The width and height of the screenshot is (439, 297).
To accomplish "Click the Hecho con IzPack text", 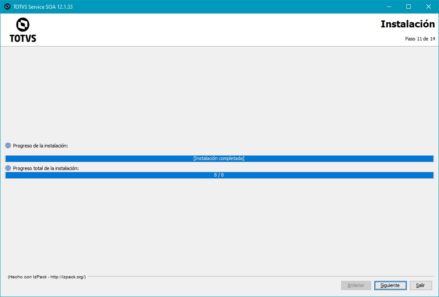I will tap(47, 277).
